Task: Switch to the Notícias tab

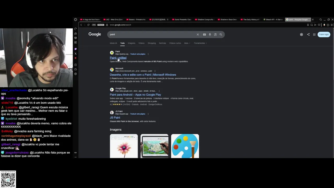Action: (162, 43)
